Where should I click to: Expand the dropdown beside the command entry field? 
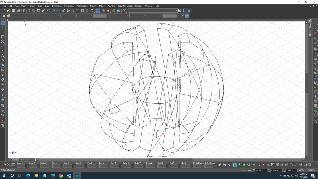(x=176, y=11)
